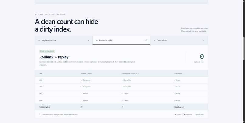Click Rollback status 'Complete' in row #07
This screenshot has height=123, width=245.
pos(86,80)
